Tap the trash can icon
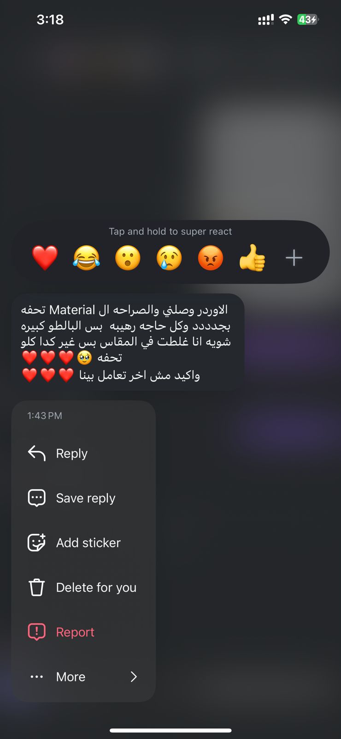This screenshot has height=739, width=341. (x=37, y=587)
